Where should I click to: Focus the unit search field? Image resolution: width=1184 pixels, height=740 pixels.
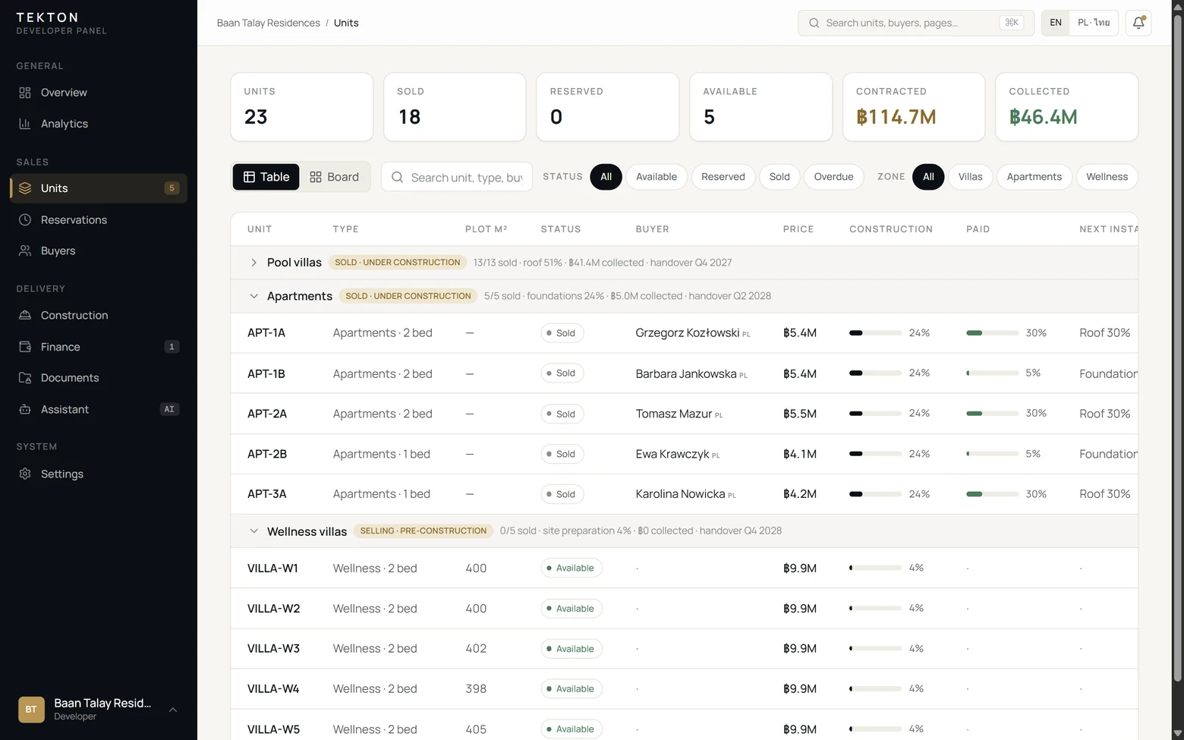click(457, 177)
